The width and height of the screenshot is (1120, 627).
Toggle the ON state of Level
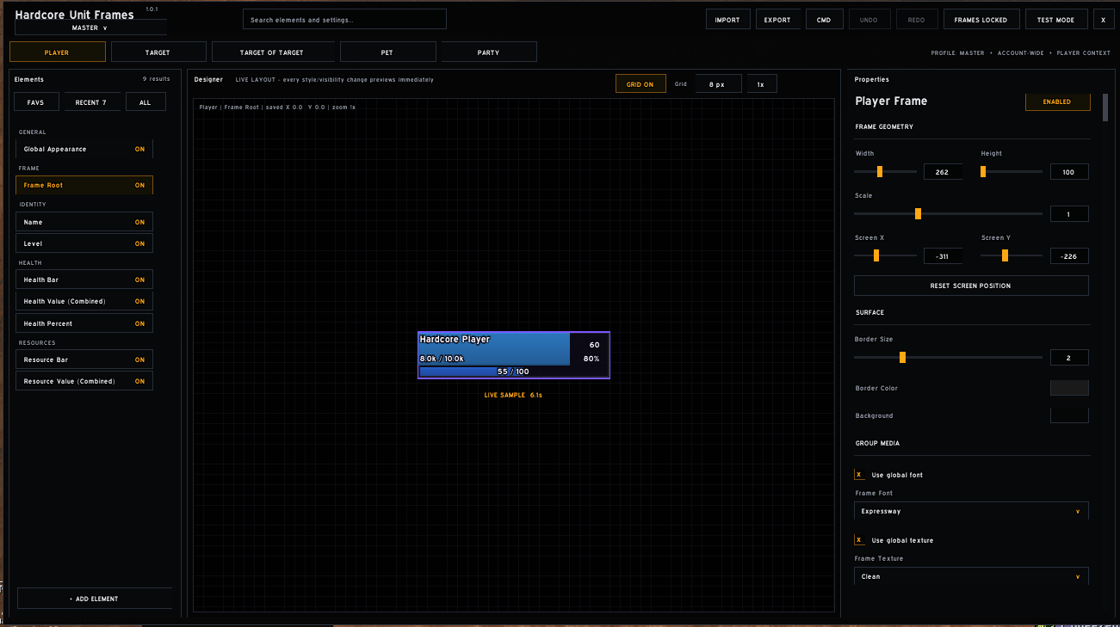pos(140,243)
